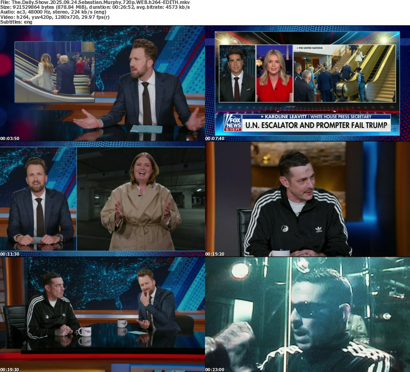Click the 'THE UNITED NATIONS' caption
410x372 pixels.
click(x=310, y=48)
